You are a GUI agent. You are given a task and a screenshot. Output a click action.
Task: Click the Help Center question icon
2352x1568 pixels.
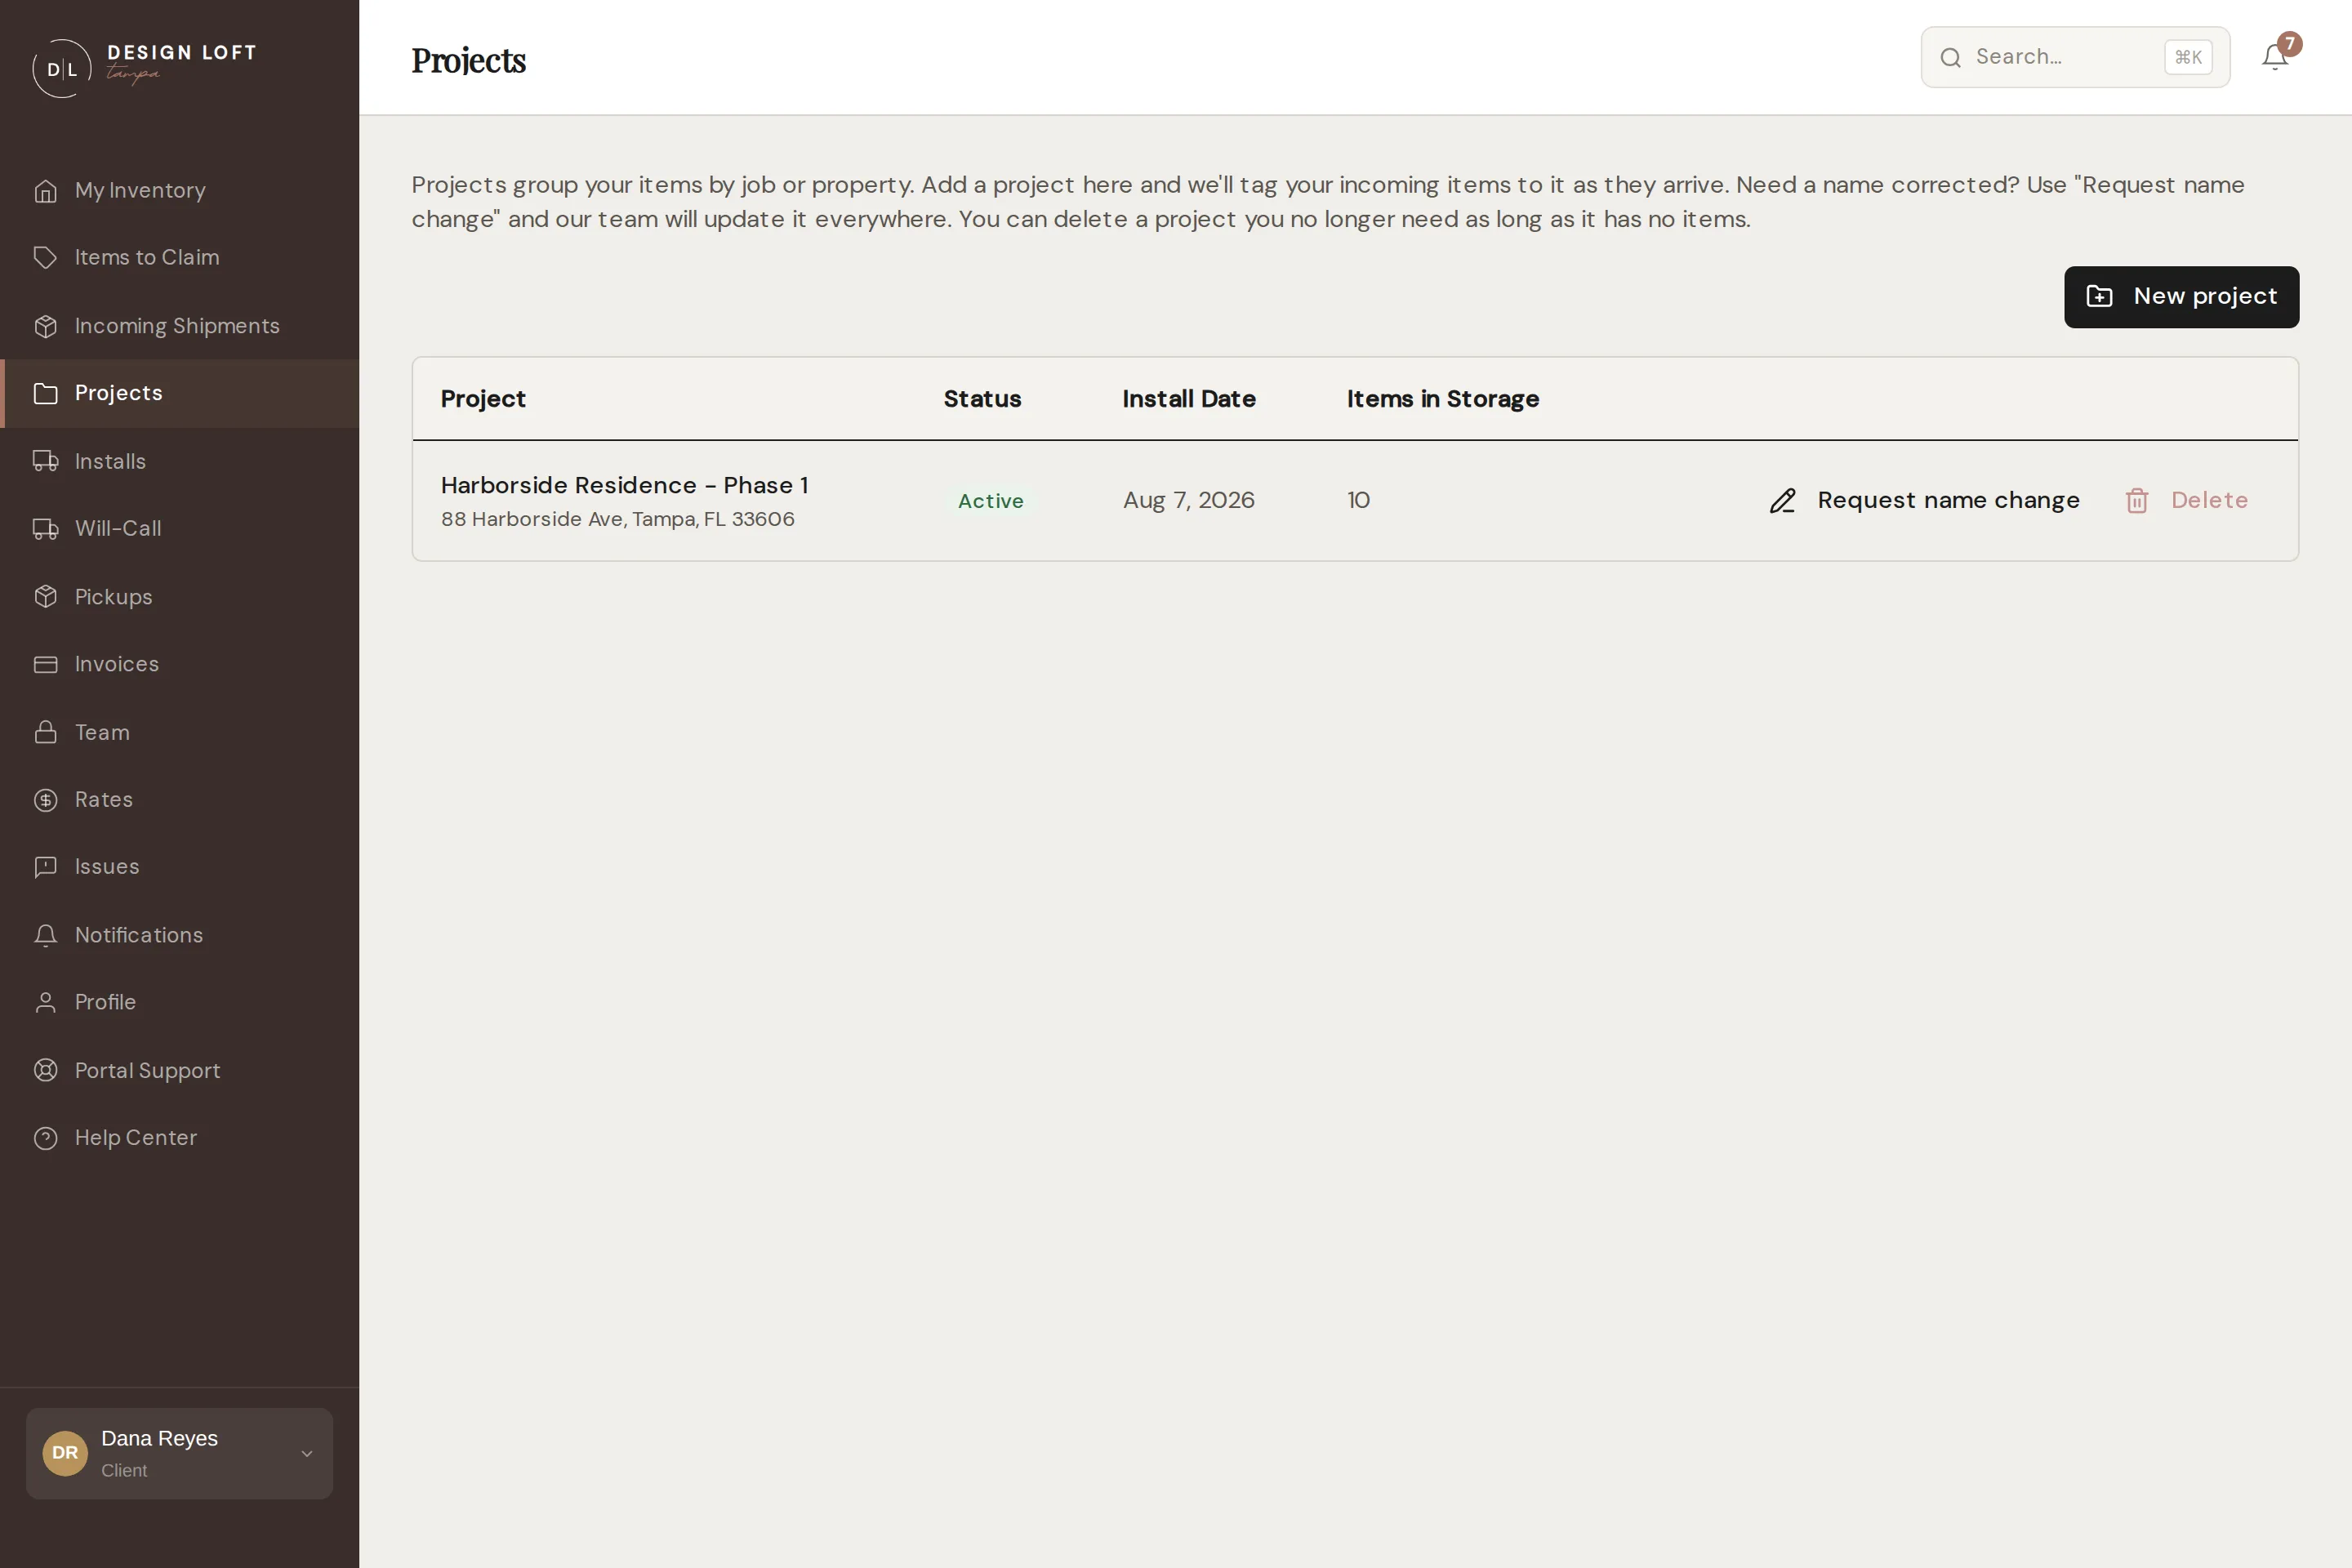tap(45, 1138)
